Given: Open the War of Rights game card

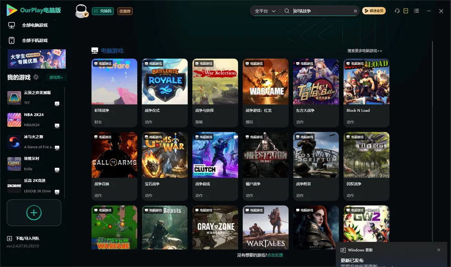Looking at the screenshot, I should tap(366, 166).
